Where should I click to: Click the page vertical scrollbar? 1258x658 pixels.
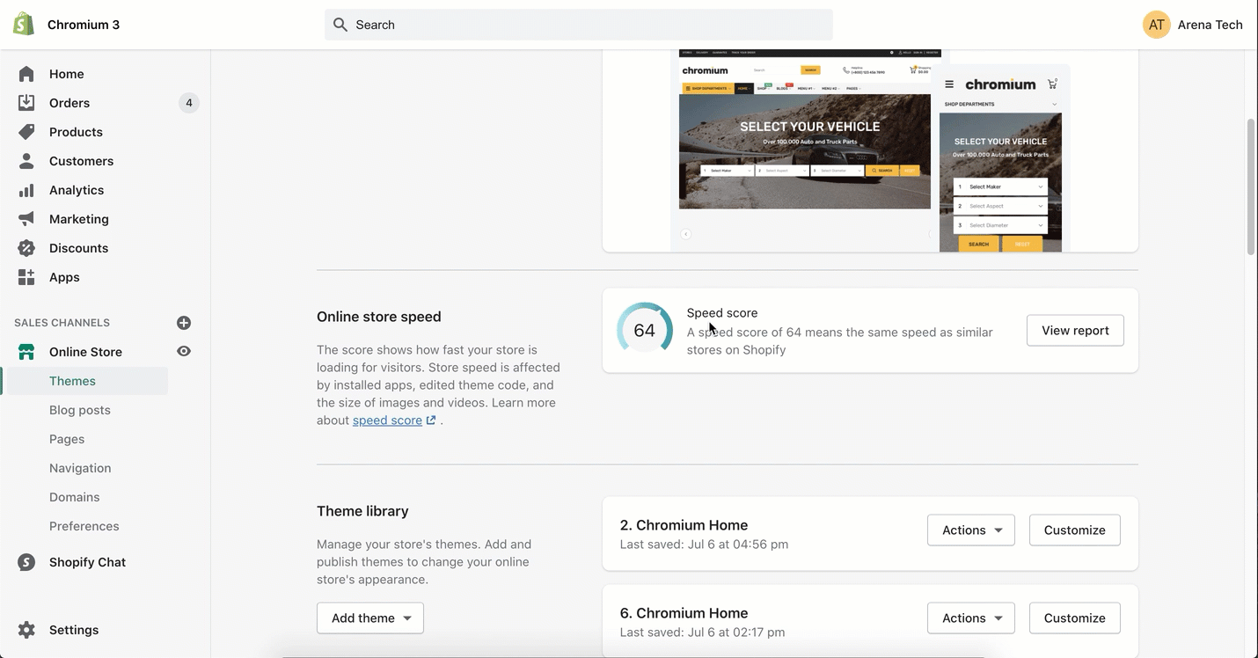tap(1251, 186)
